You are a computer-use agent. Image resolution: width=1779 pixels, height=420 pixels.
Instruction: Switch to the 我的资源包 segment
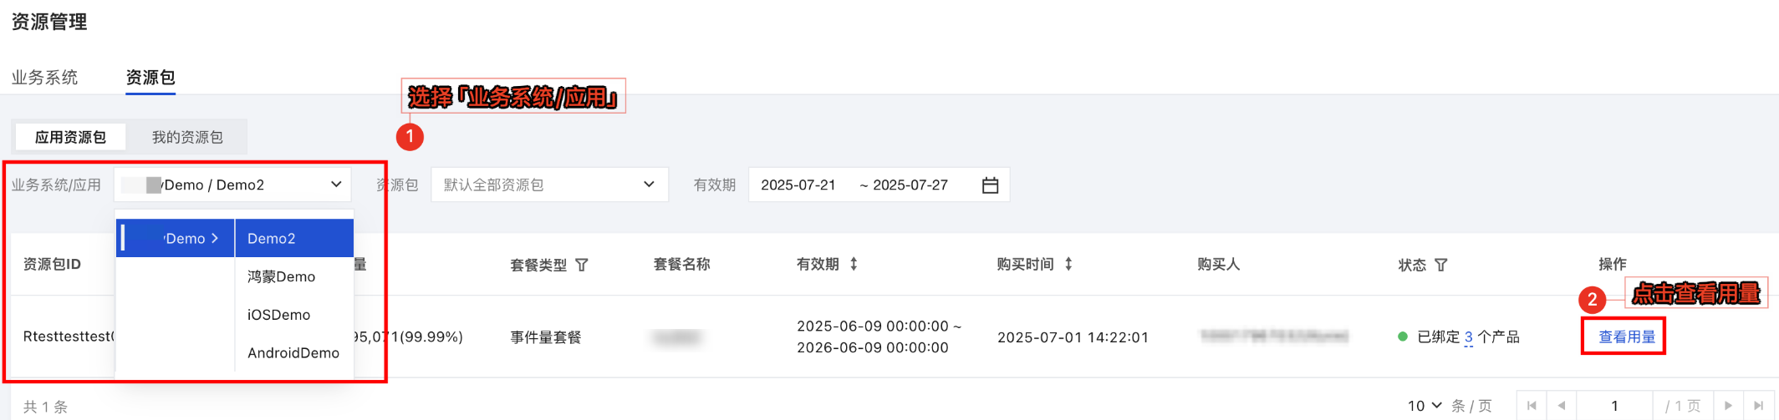click(187, 137)
